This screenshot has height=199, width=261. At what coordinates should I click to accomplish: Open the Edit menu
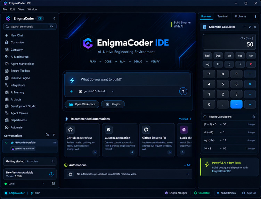coord(13,9)
